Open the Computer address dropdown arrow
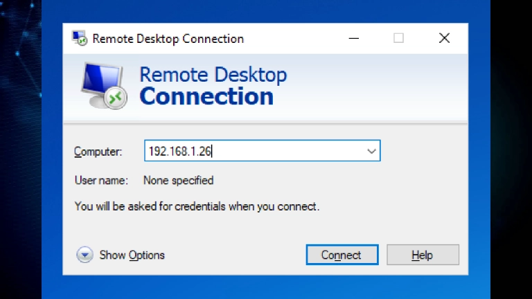This screenshot has width=532, height=299. [x=371, y=151]
